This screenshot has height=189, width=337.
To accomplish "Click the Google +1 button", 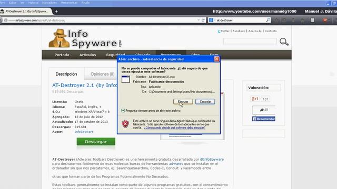I will 255,99.
